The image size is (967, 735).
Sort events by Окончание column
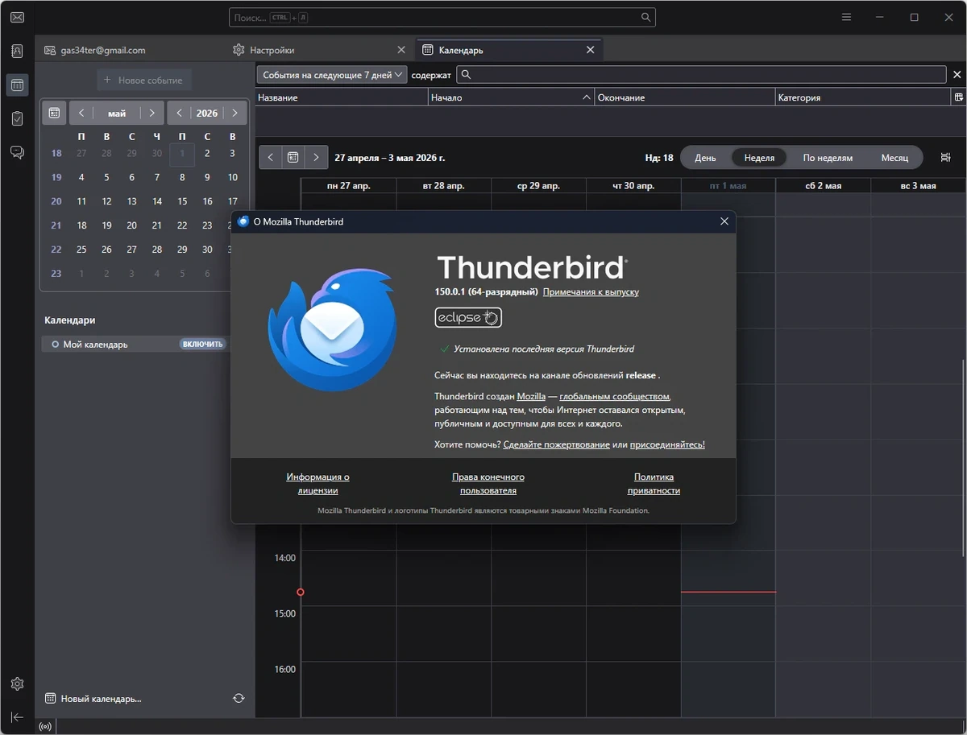tap(685, 97)
